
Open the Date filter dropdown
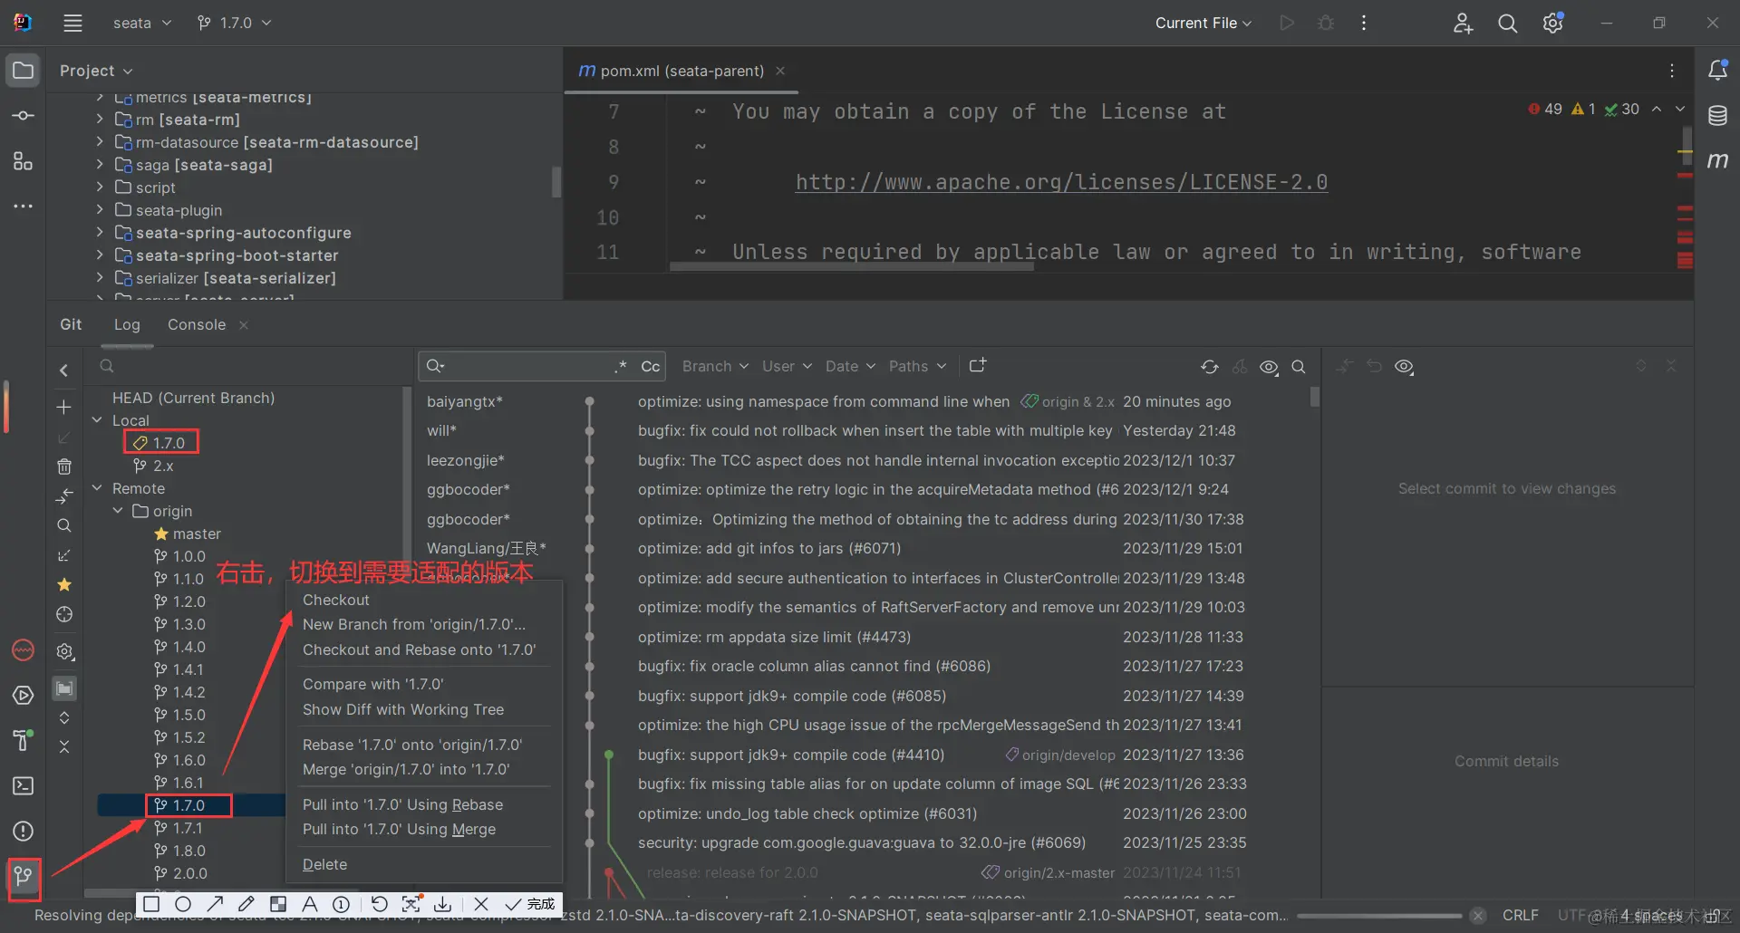[x=850, y=366]
